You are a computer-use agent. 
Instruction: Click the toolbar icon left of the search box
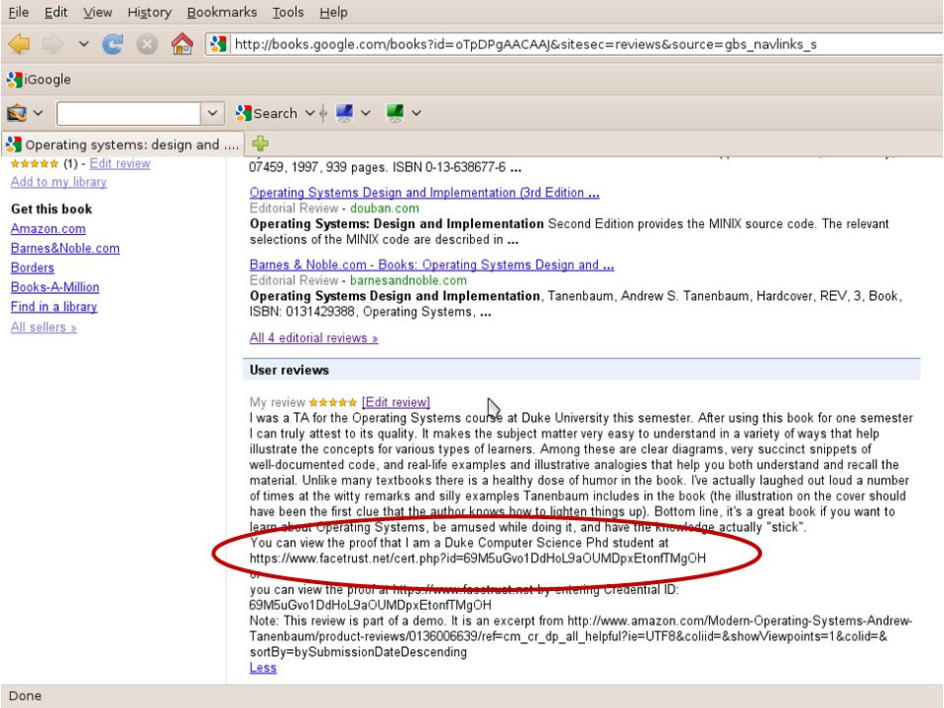pos(17,113)
